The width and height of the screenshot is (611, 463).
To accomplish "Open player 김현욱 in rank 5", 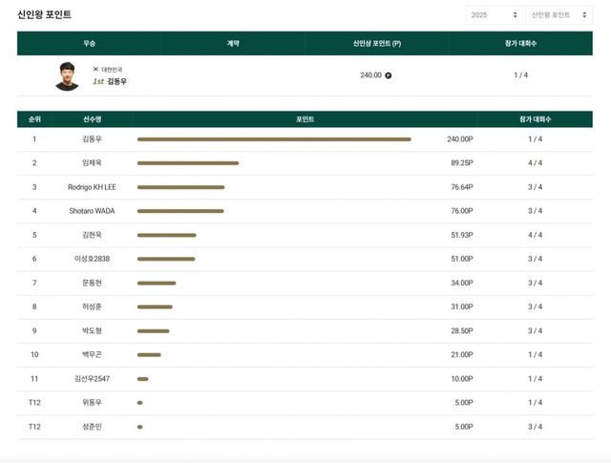I will 92,235.
